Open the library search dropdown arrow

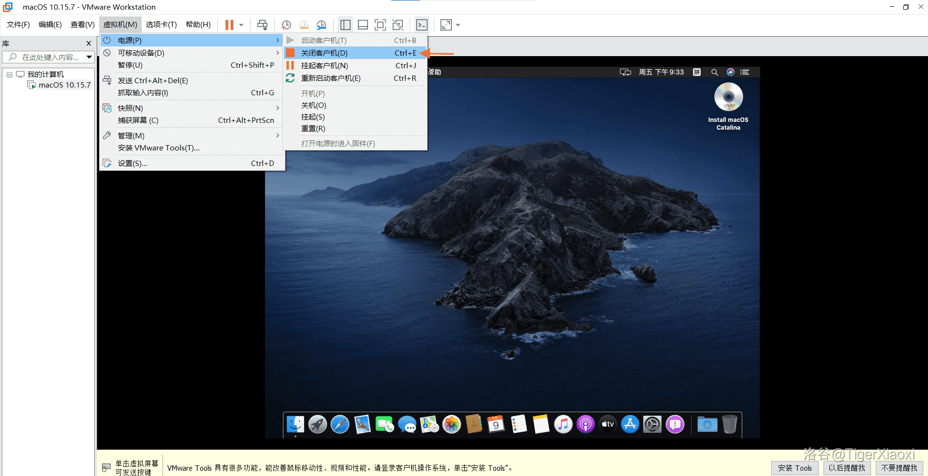(89, 57)
